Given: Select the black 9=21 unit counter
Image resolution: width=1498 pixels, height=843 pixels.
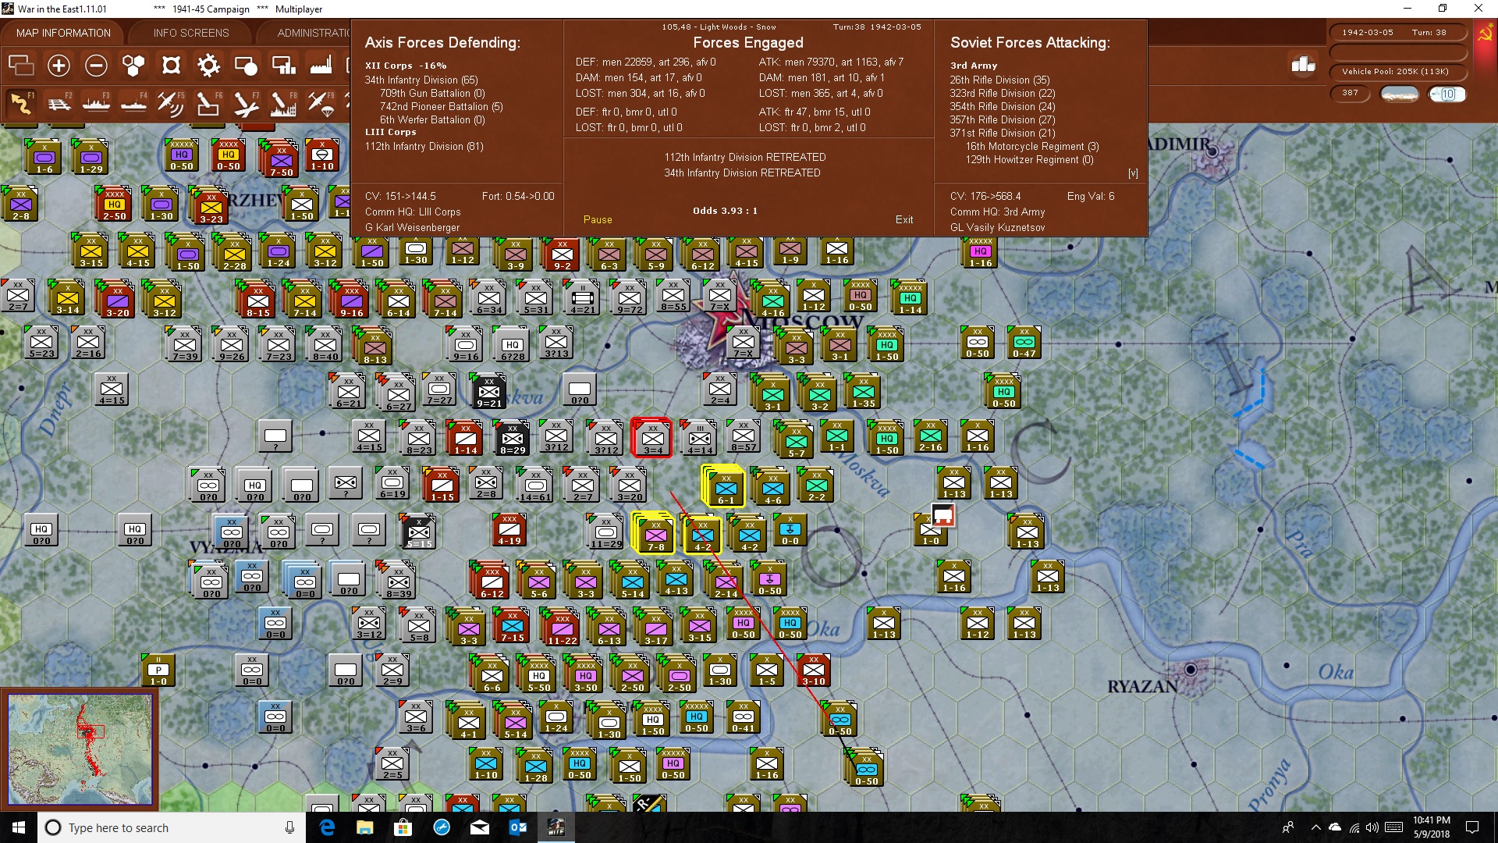Looking at the screenshot, I should click(489, 391).
